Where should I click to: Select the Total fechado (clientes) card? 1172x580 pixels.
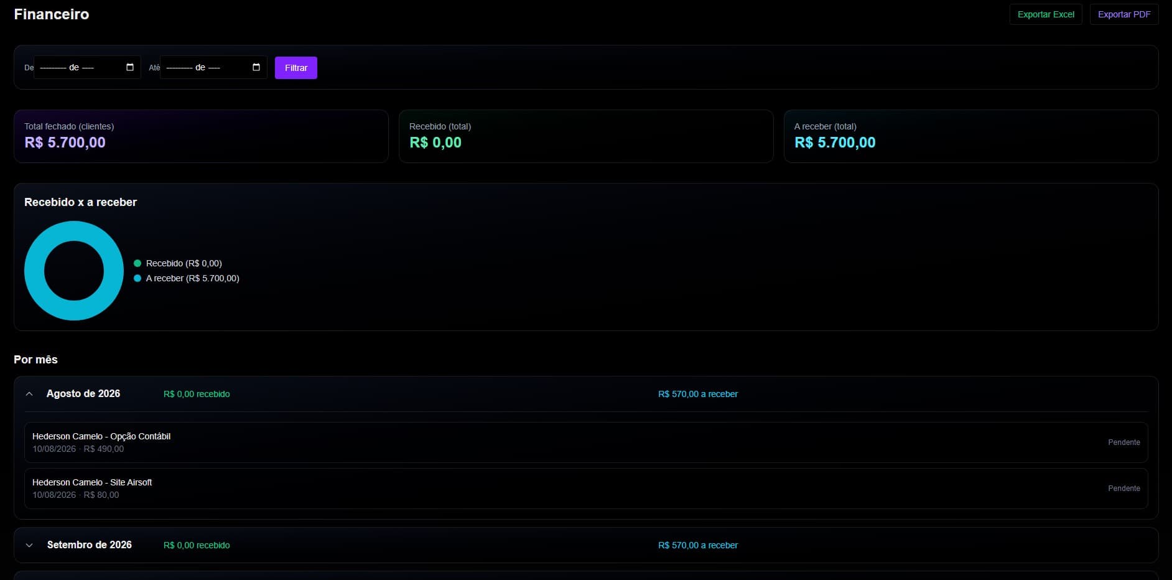(x=201, y=136)
